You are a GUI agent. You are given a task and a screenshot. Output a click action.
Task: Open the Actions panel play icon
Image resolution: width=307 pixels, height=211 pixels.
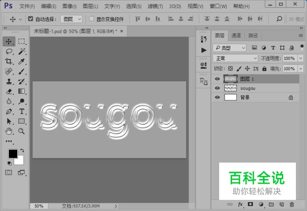pyautogui.click(x=204, y=50)
